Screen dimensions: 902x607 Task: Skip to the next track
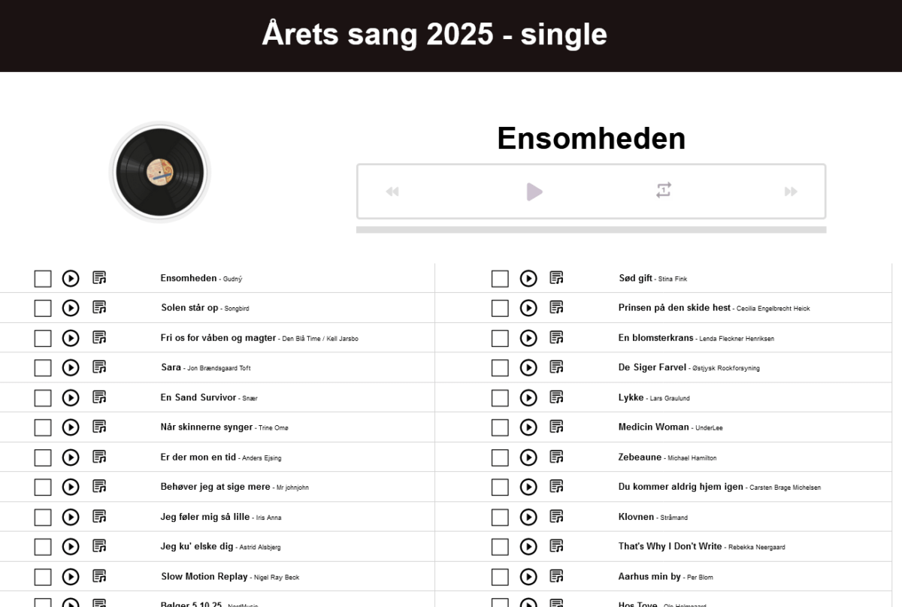791,192
